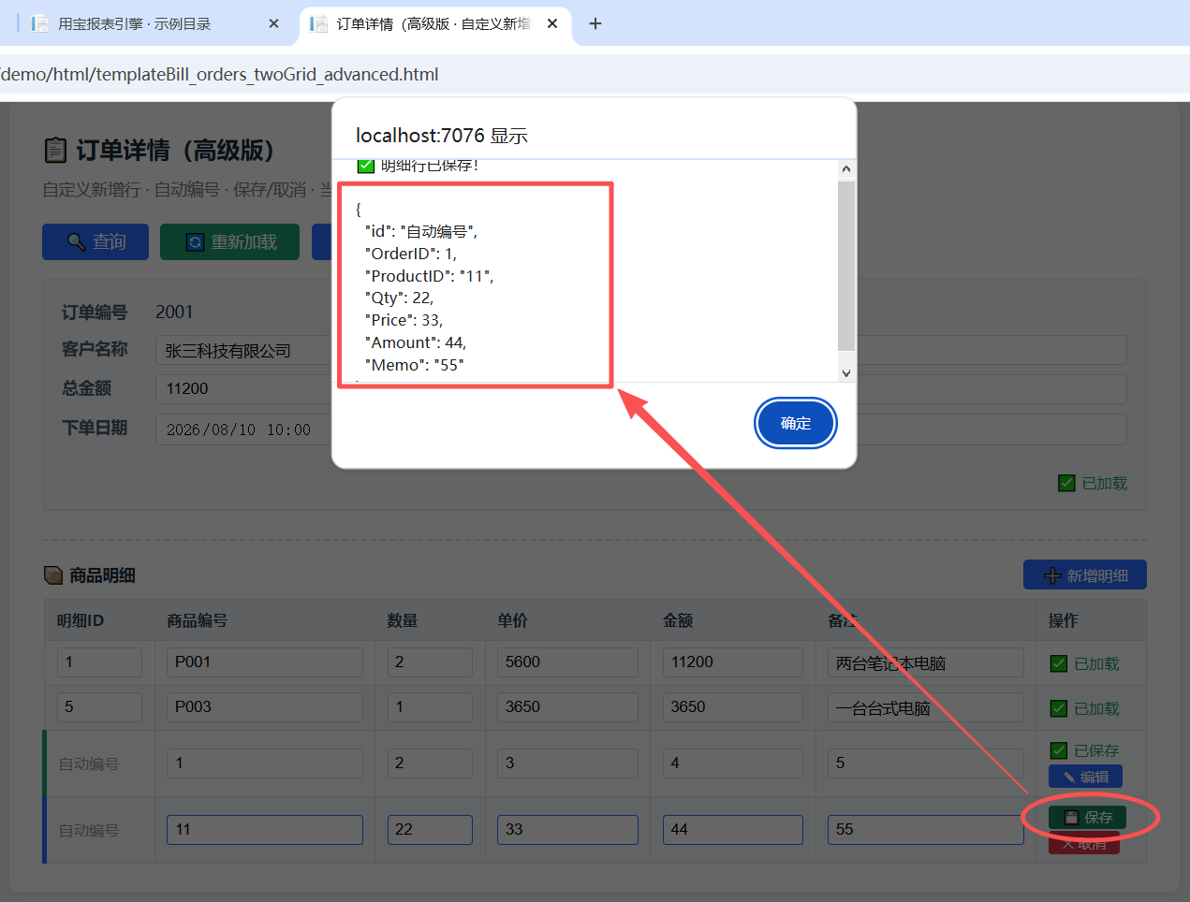
Task: Click the dialog scrollbar down arrow
Action: (846, 372)
